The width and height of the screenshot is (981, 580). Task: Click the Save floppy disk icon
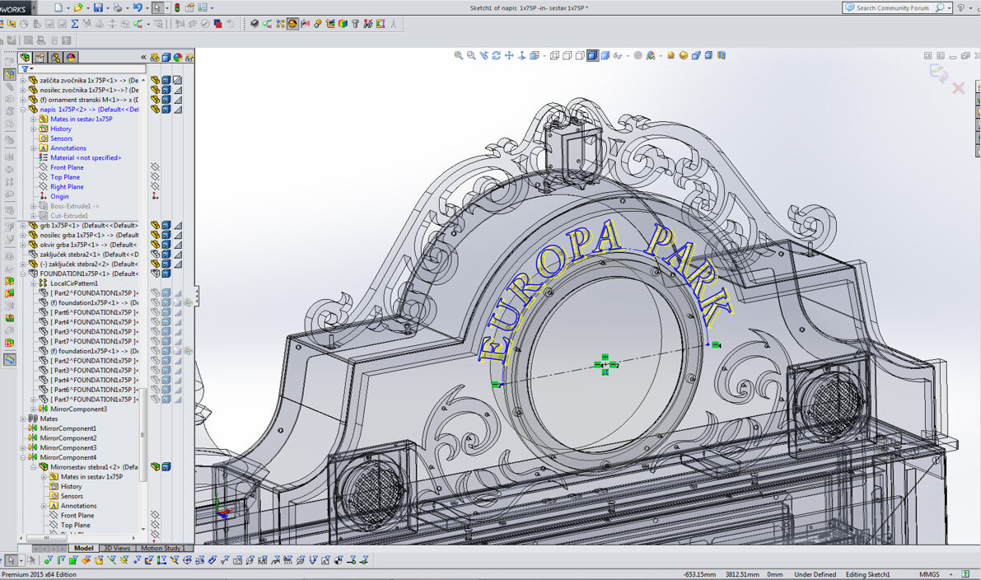click(x=98, y=7)
